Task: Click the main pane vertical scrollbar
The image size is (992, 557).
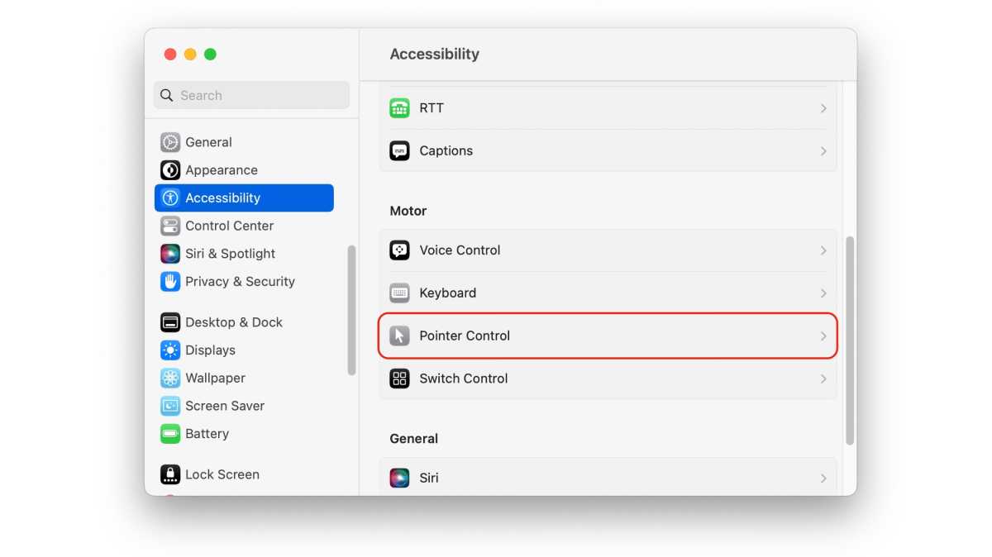Action: [849, 339]
